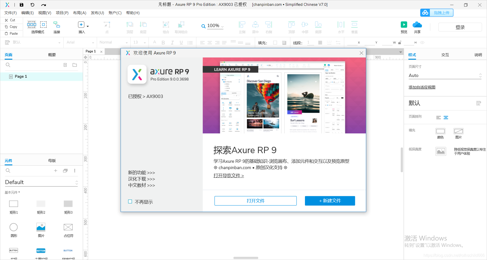Open the 页面尺寸 Auto dropdown

[x=445, y=75]
